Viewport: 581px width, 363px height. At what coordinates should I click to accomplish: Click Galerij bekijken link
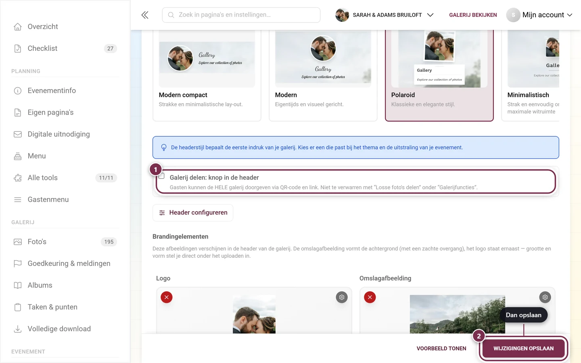[x=473, y=15]
